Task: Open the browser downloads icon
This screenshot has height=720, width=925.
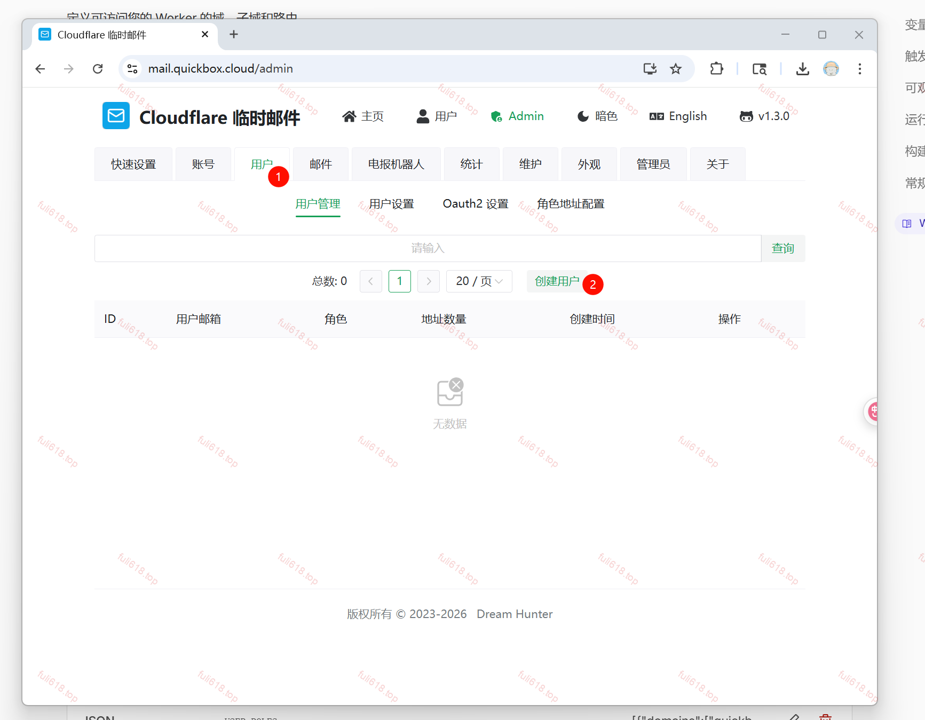Action: [x=802, y=69]
